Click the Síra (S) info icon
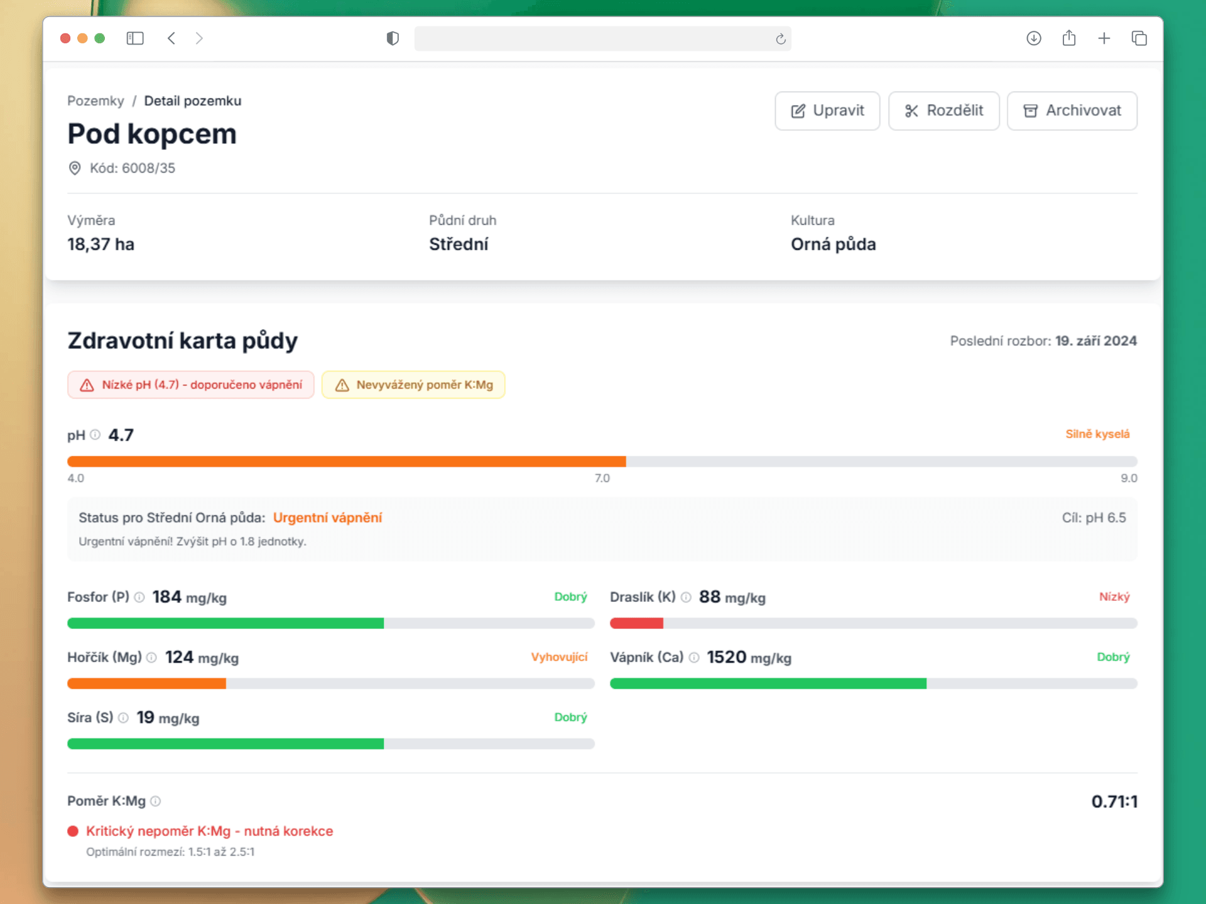This screenshot has width=1206, height=904. (124, 718)
